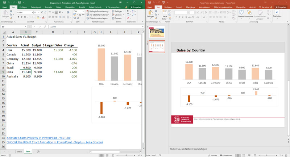Click the notes field 'Klicken Sie, um Notizen hinzuzufügen'

point(188,149)
